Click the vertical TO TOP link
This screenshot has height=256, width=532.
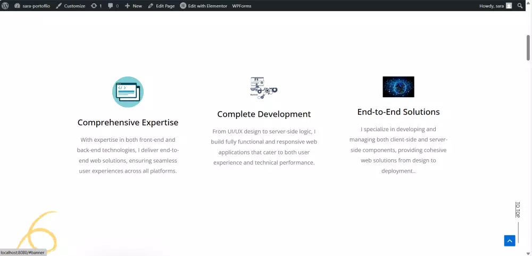[x=518, y=210]
